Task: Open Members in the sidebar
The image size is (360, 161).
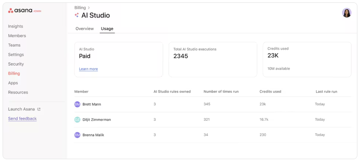Action: (17, 36)
